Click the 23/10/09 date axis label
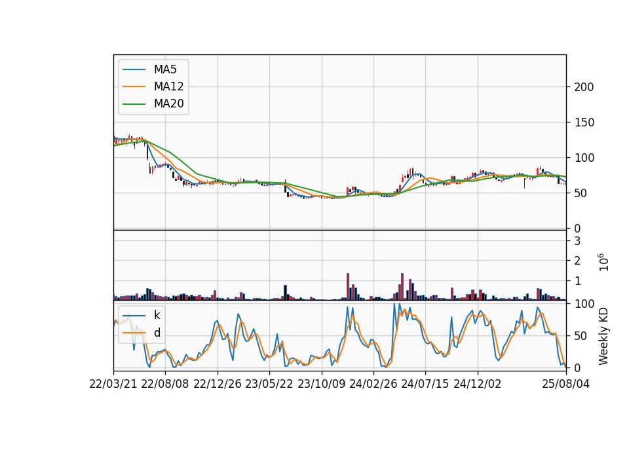This screenshot has height=452, width=629. pos(321,384)
